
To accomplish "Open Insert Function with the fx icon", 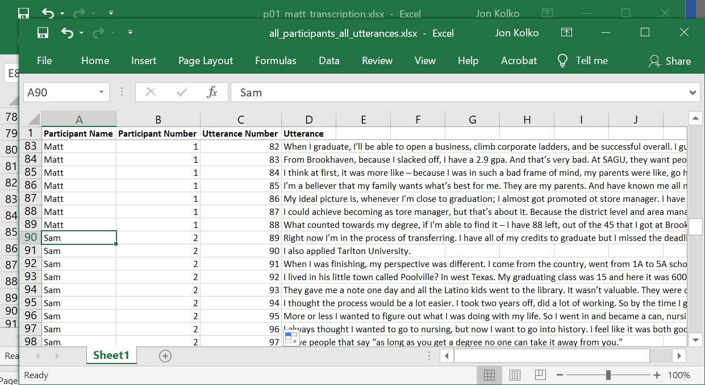I will pyautogui.click(x=212, y=92).
